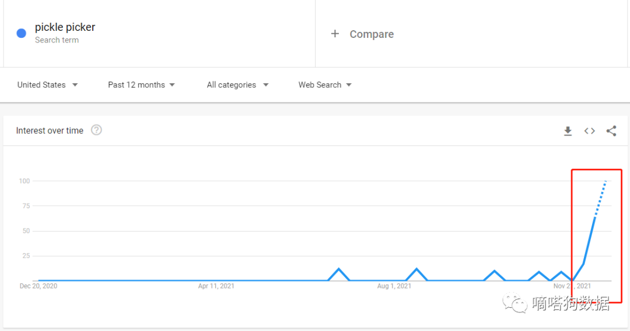630x331 pixels.
Task: Share the Interest over time chart
Action: pyautogui.click(x=611, y=131)
